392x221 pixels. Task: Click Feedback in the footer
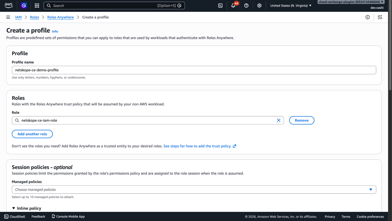(x=38, y=216)
